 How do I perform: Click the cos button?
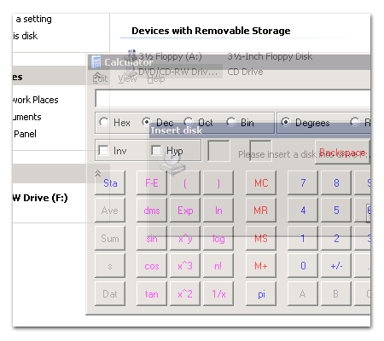click(152, 266)
